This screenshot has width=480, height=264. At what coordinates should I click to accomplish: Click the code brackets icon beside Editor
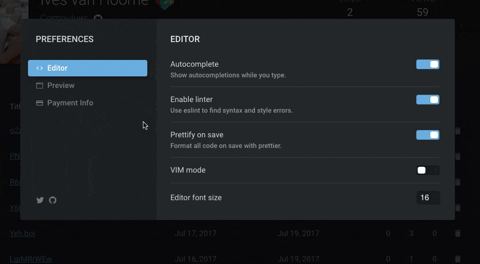40,68
